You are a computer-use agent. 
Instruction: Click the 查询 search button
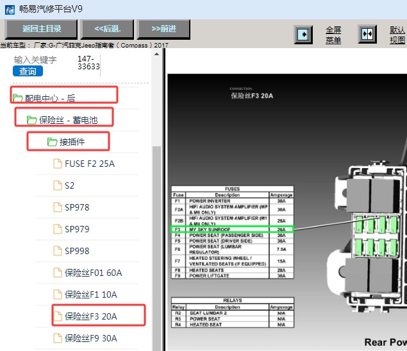point(28,71)
